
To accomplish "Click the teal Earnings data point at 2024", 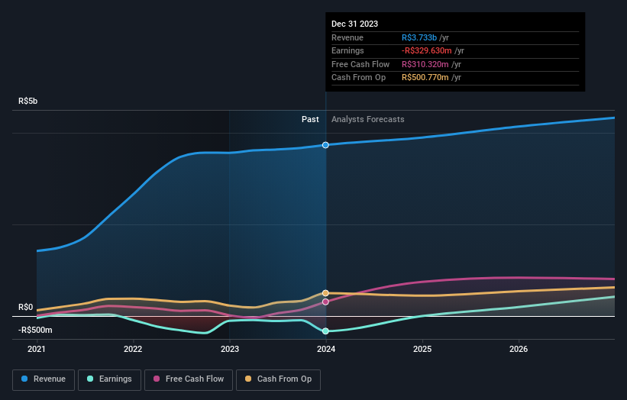I will point(325,331).
